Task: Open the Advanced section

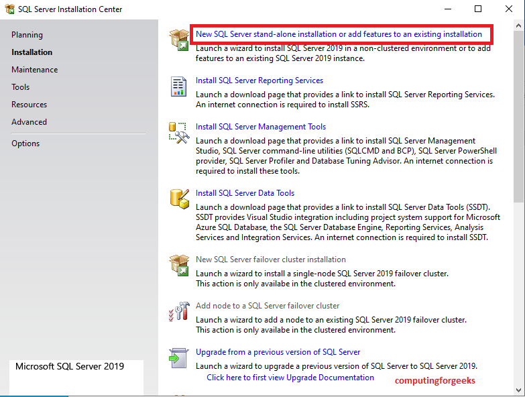Action: 29,122
